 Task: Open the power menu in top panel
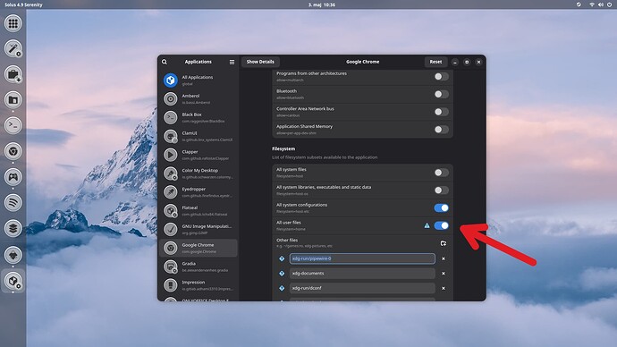tap(609, 4)
